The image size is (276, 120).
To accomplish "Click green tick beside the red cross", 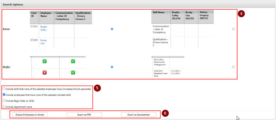I will (73, 72).
